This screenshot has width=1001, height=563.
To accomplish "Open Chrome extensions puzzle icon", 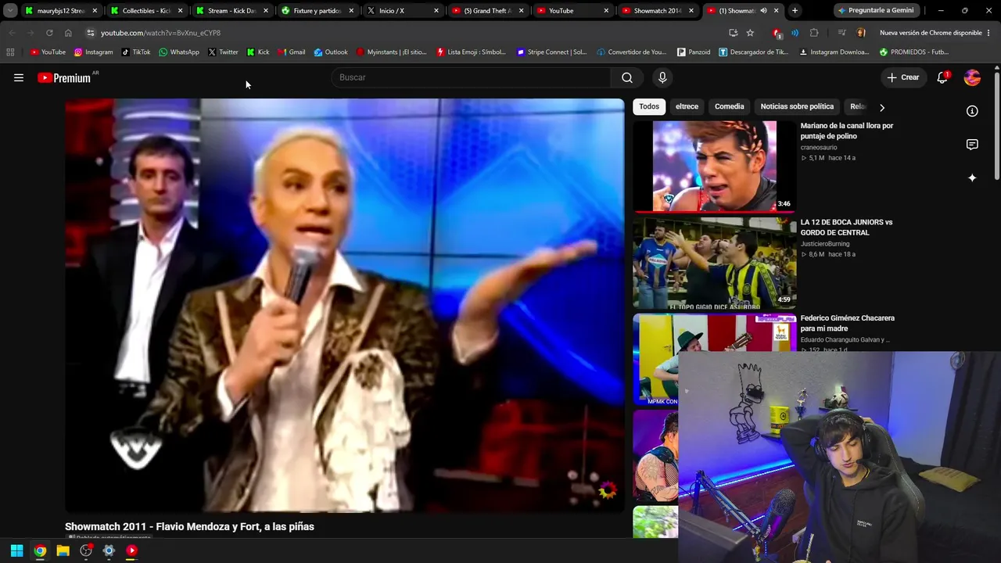I will (814, 33).
